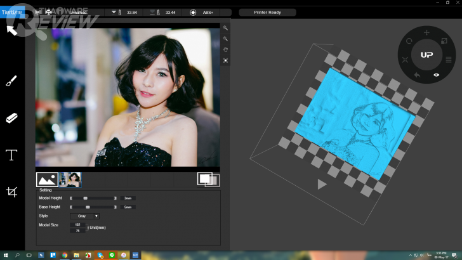Select the Text tool
This screenshot has height=260, width=462.
coord(11,155)
